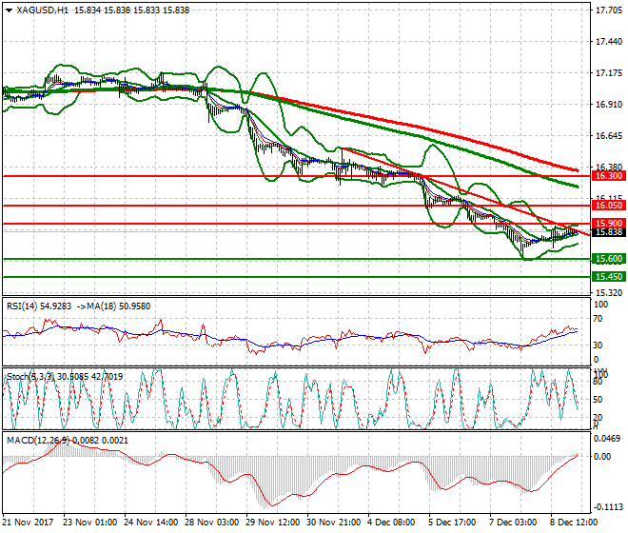Click the 16.645 price scale value
This screenshot has width=628, height=533.
[x=609, y=136]
